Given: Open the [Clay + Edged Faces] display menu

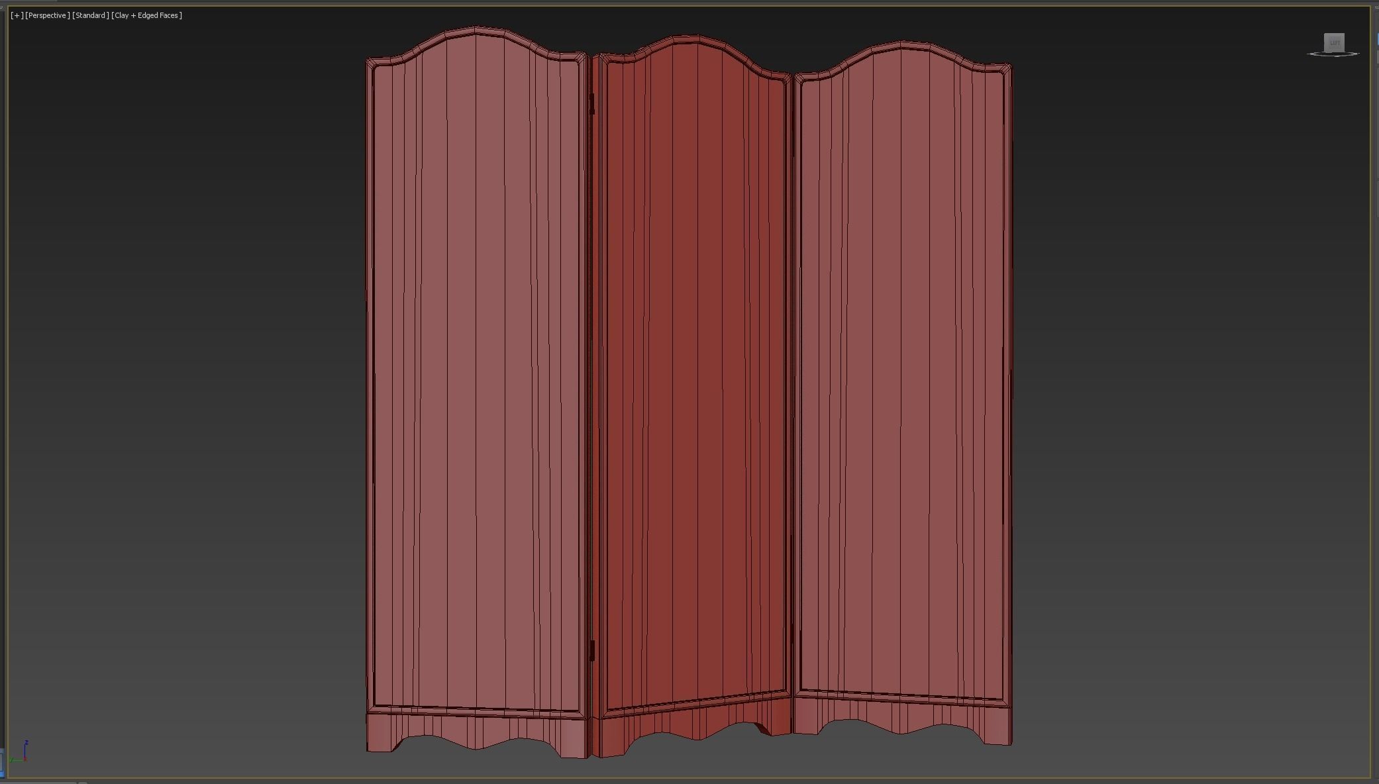Looking at the screenshot, I should [146, 15].
